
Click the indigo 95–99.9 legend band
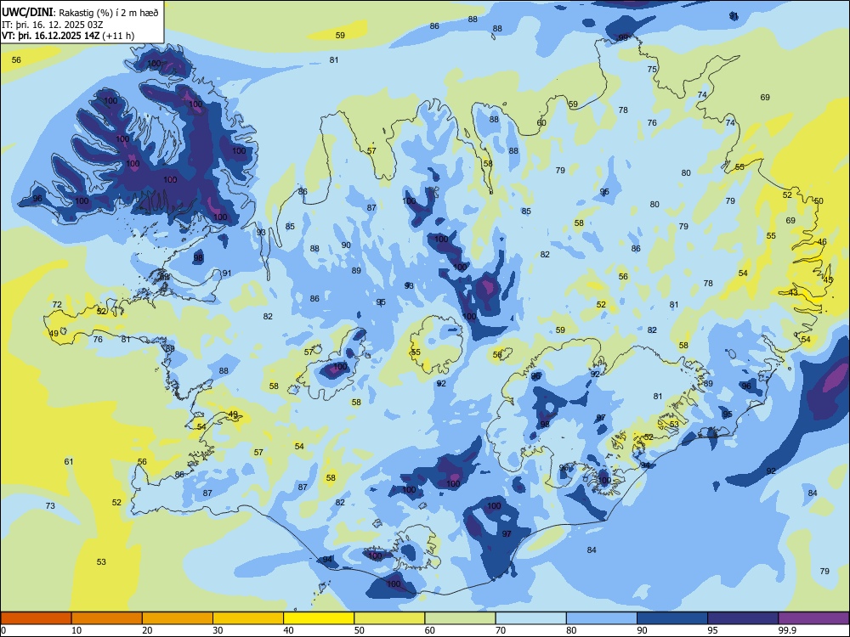point(743,618)
